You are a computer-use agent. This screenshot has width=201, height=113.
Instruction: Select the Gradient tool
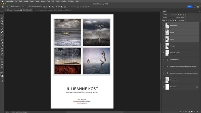click(2, 46)
